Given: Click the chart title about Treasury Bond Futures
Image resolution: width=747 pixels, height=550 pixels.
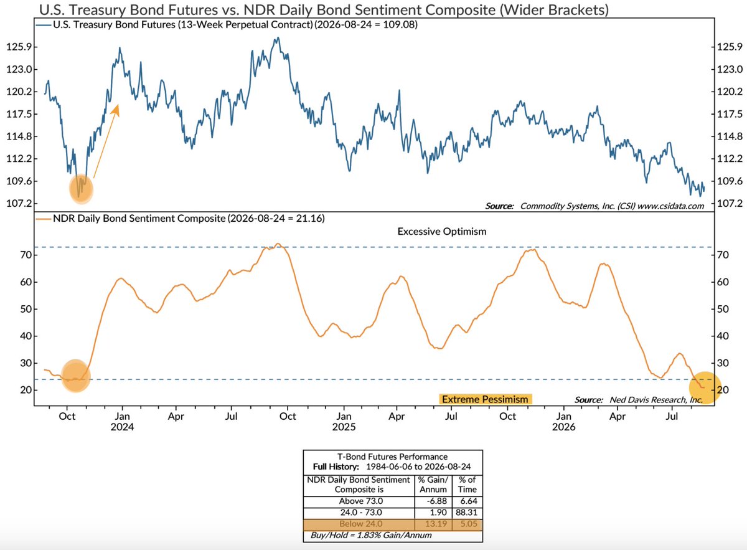Looking at the screenshot, I should coord(324,10).
